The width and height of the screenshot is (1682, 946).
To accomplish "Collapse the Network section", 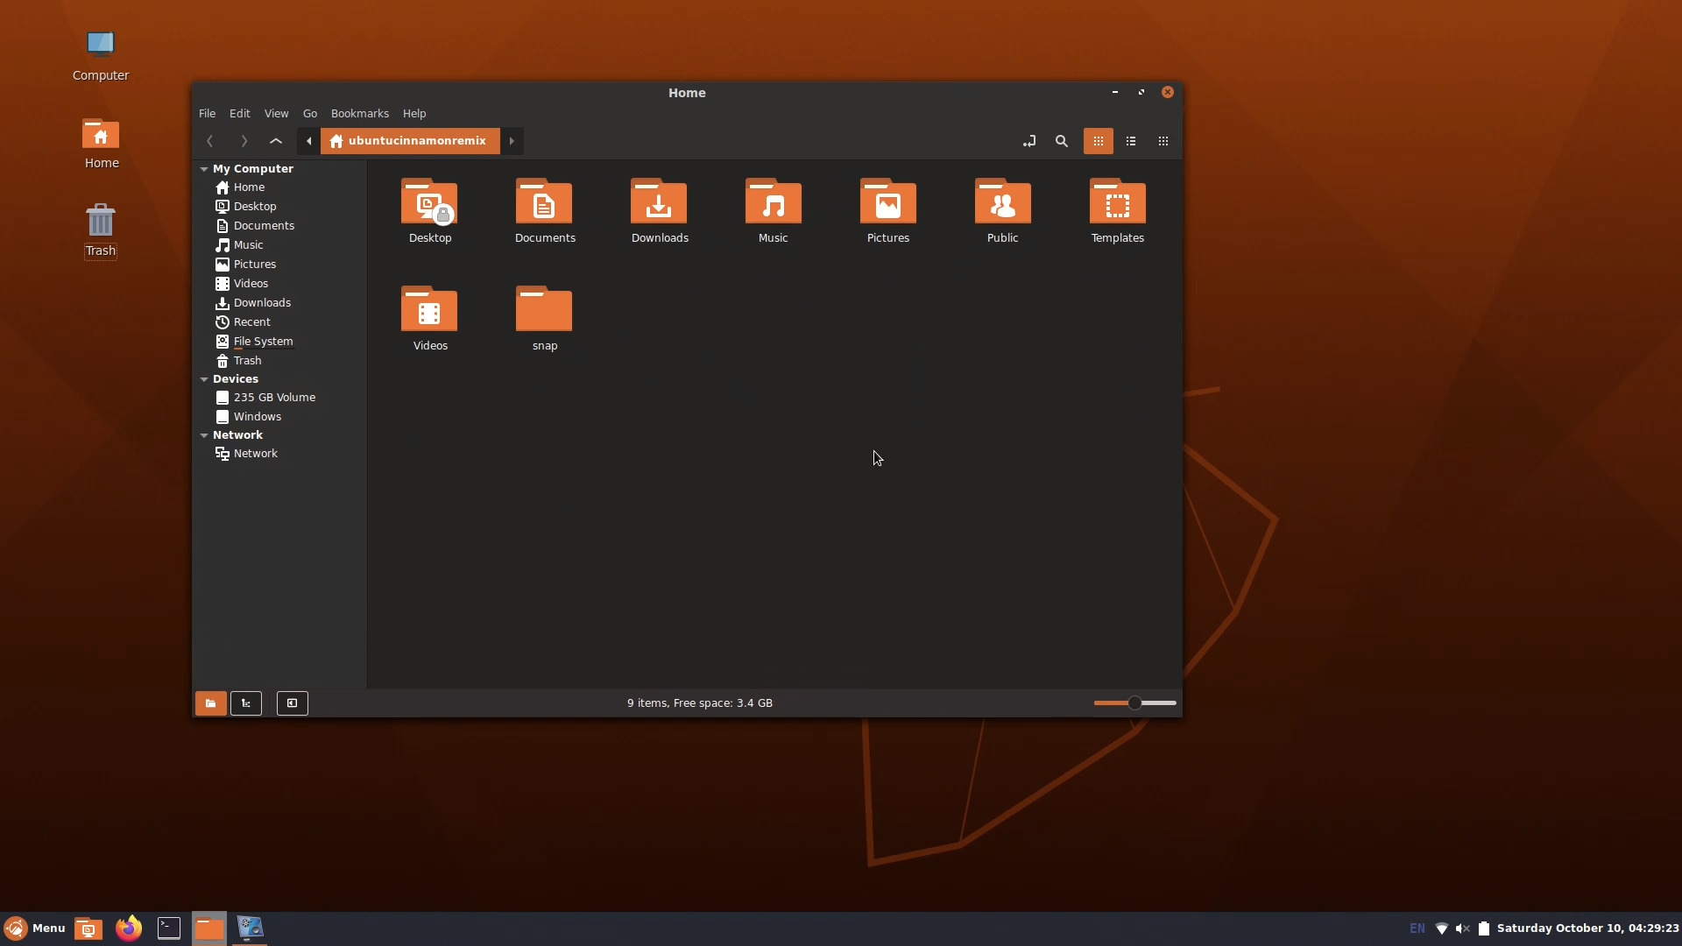I will (x=204, y=435).
